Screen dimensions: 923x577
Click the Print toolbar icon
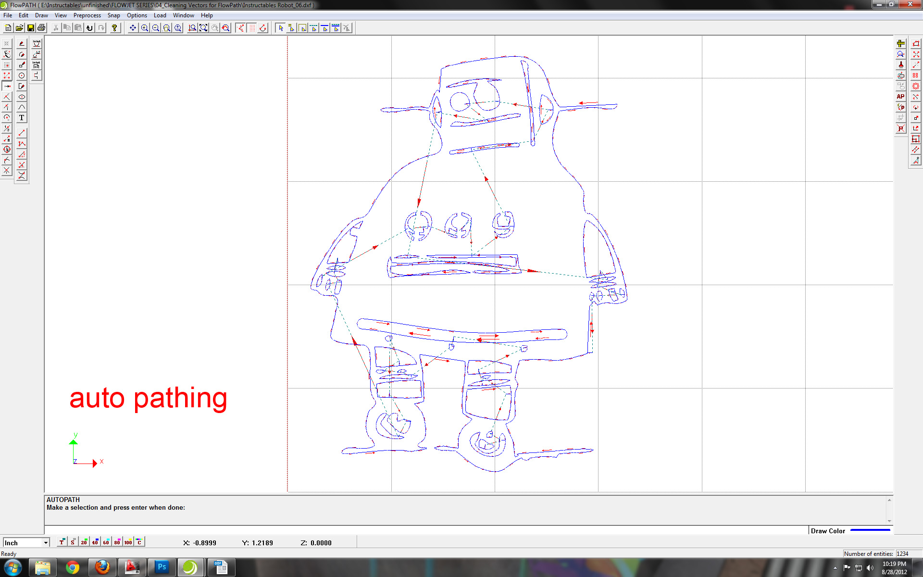tap(41, 27)
